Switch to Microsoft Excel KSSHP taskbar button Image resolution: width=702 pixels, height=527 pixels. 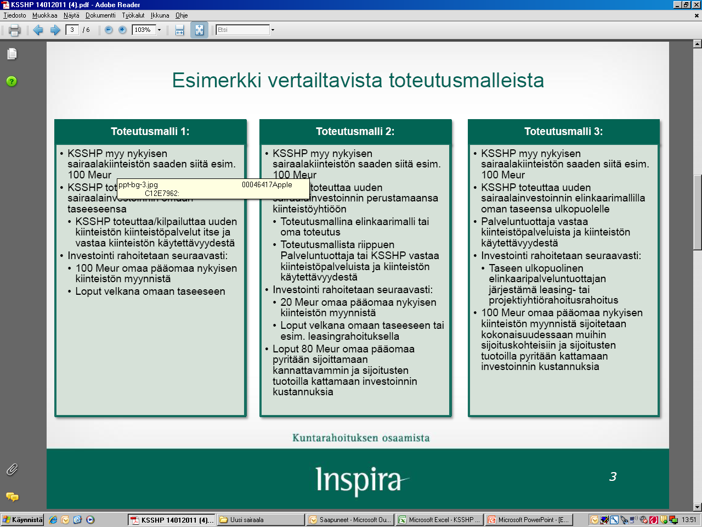[x=439, y=519]
